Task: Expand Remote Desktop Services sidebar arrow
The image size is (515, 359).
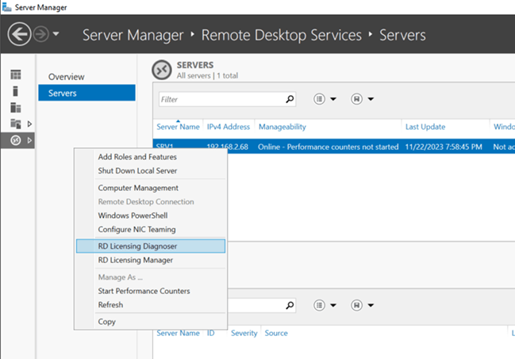Action: 29,140
